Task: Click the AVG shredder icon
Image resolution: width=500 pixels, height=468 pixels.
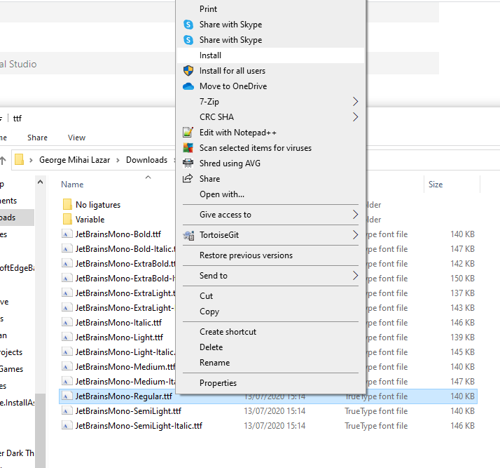Action: click(x=188, y=163)
